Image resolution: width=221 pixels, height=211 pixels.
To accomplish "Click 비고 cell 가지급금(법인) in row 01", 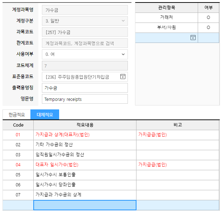I will (x=178, y=135).
